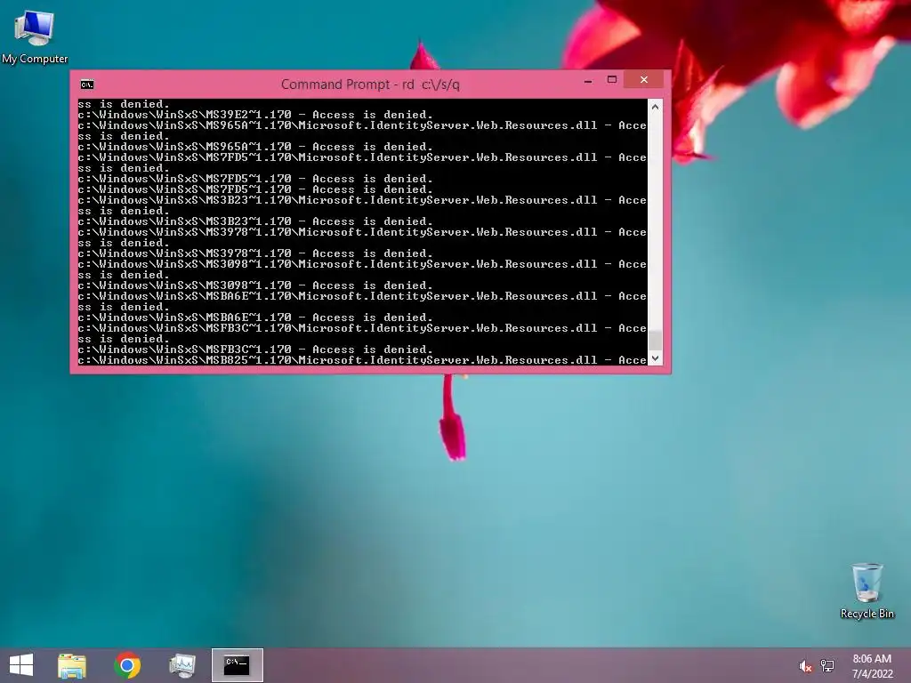Screen dimensions: 911x683
Task: Open the Command Prompt system menu icon
Action: [87, 84]
